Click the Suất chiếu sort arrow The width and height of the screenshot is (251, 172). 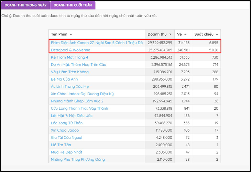click(x=217, y=34)
